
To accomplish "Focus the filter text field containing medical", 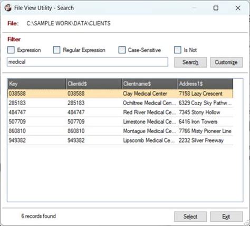I will click(88, 62).
